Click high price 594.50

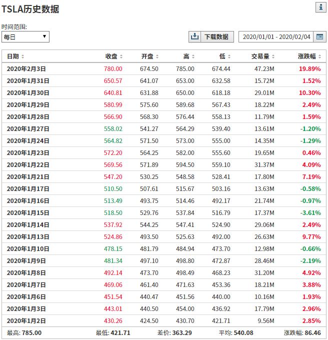click(185, 165)
